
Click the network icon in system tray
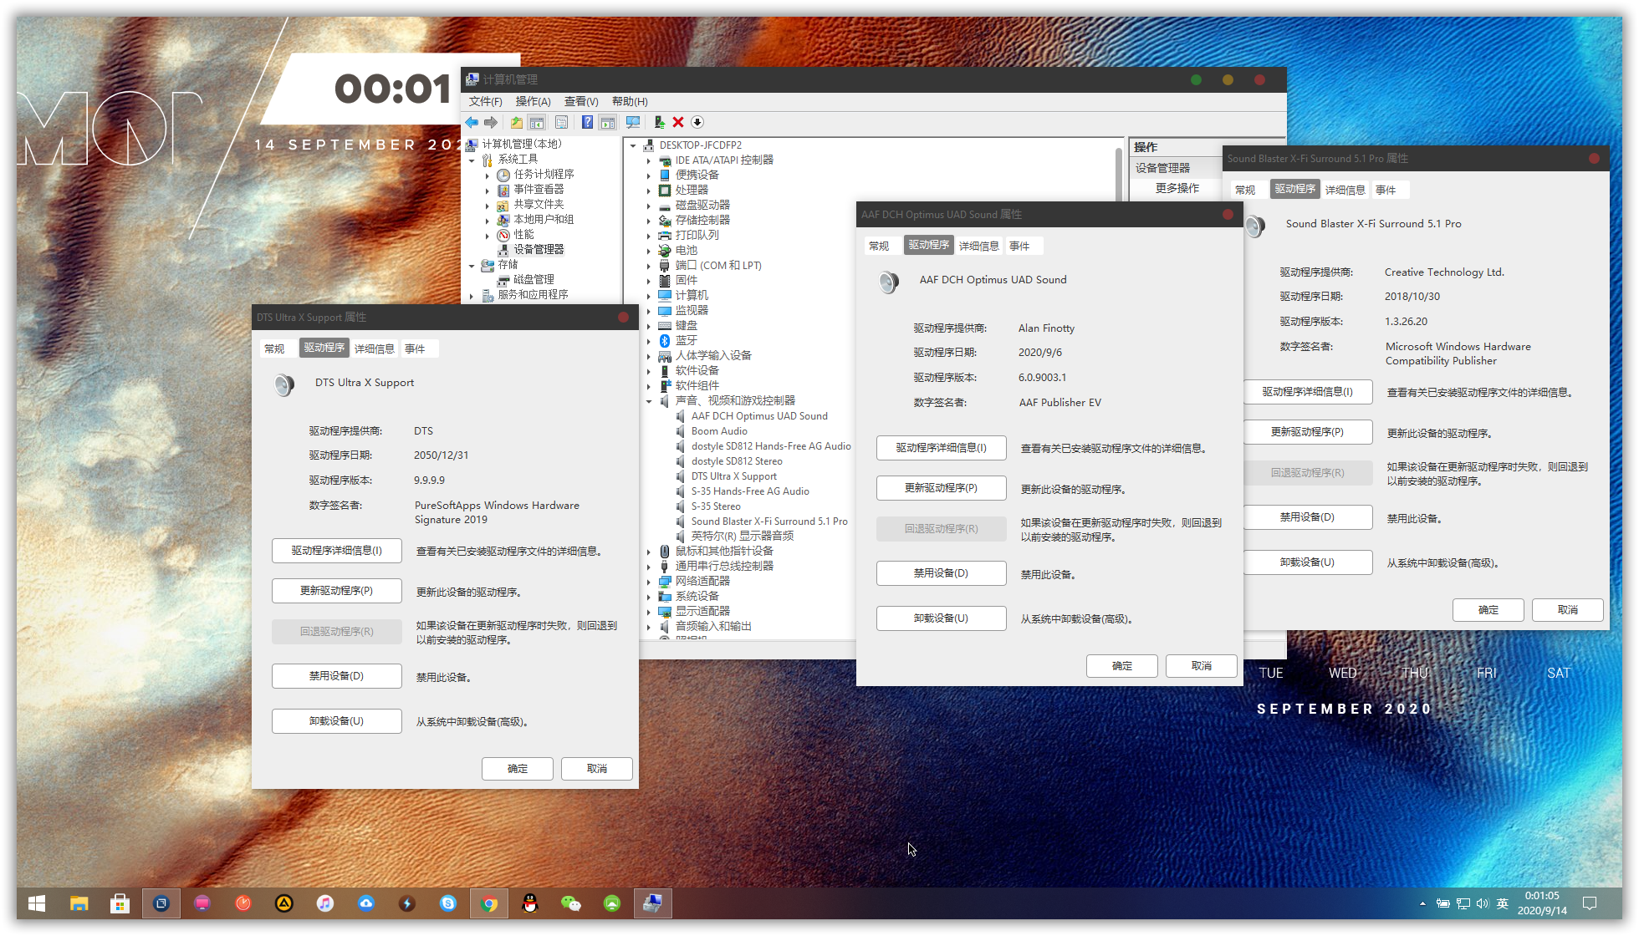[x=1463, y=903]
